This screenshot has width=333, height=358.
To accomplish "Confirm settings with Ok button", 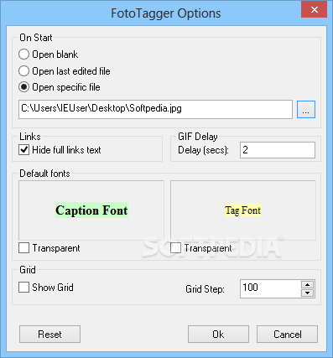I will point(218,334).
